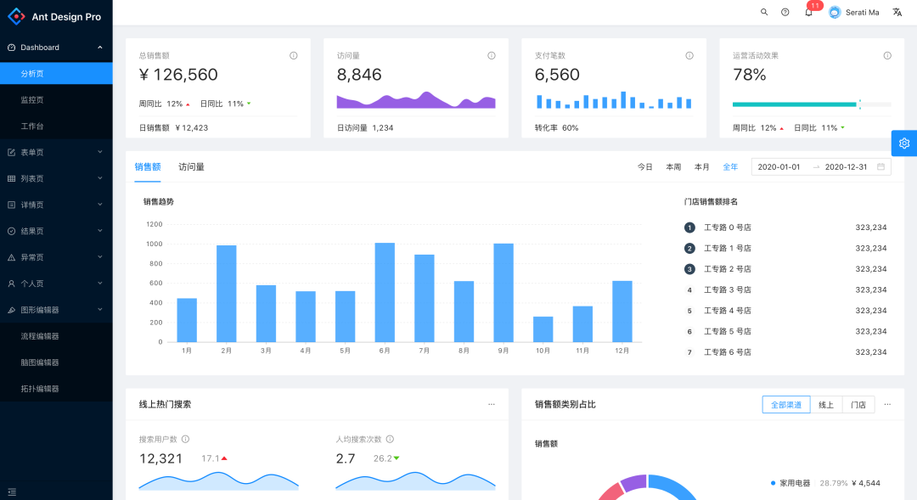The width and height of the screenshot is (917, 500).
Task: Click info icon on 访问量 card
Action: point(492,56)
